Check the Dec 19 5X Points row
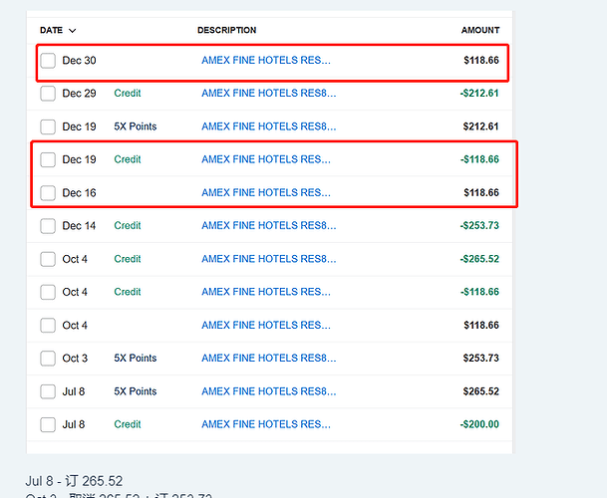 [48, 126]
